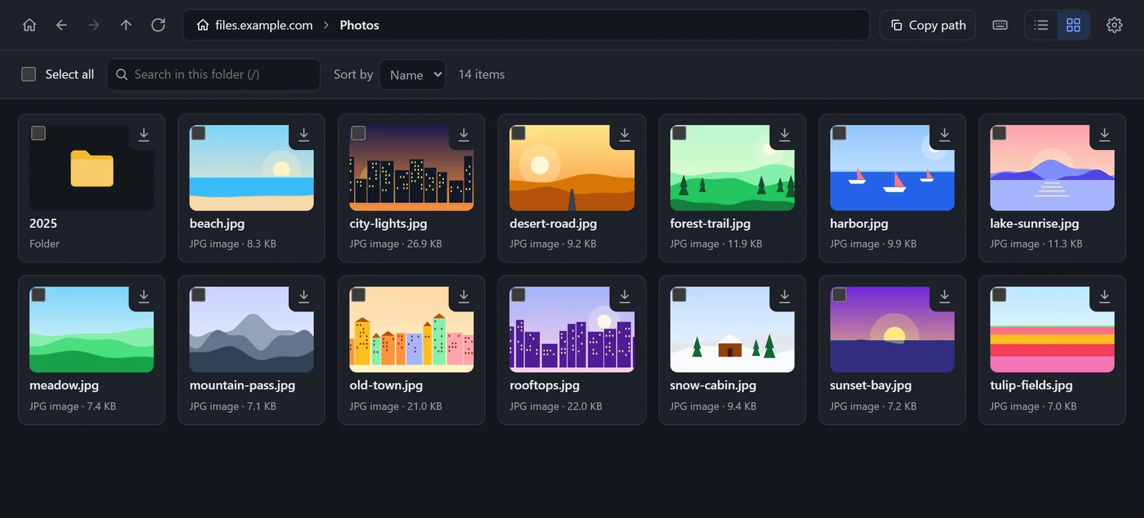Download tulip-fields.jpg

pos(1105,296)
